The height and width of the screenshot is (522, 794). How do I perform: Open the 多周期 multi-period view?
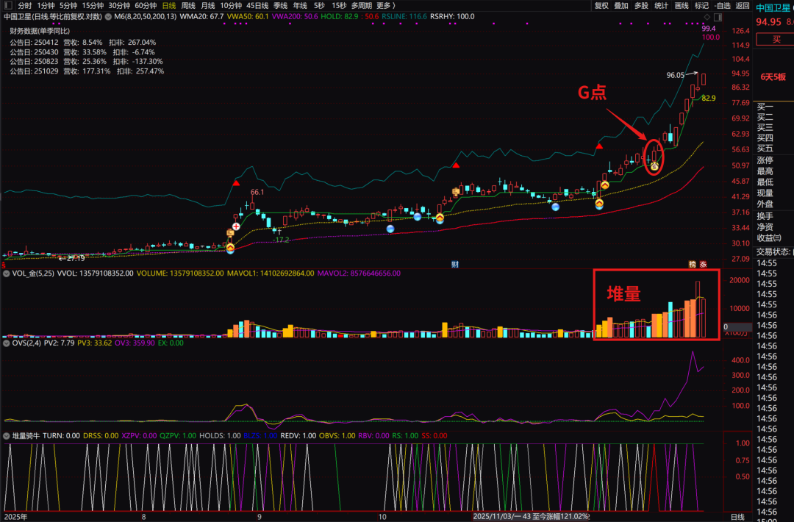[x=362, y=6]
